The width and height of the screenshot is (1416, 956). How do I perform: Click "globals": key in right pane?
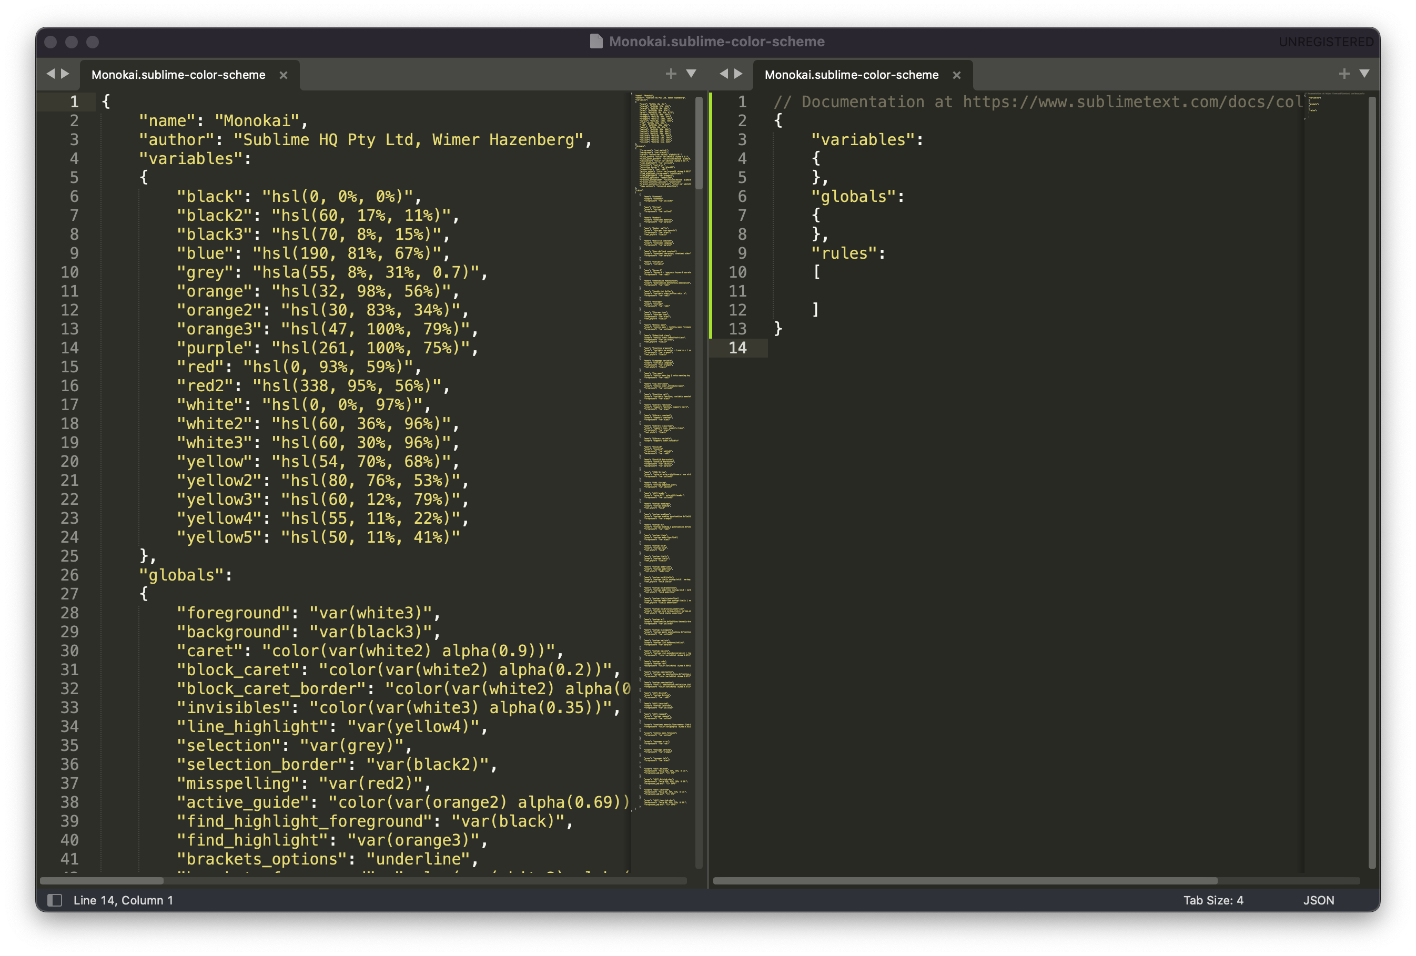(x=858, y=196)
